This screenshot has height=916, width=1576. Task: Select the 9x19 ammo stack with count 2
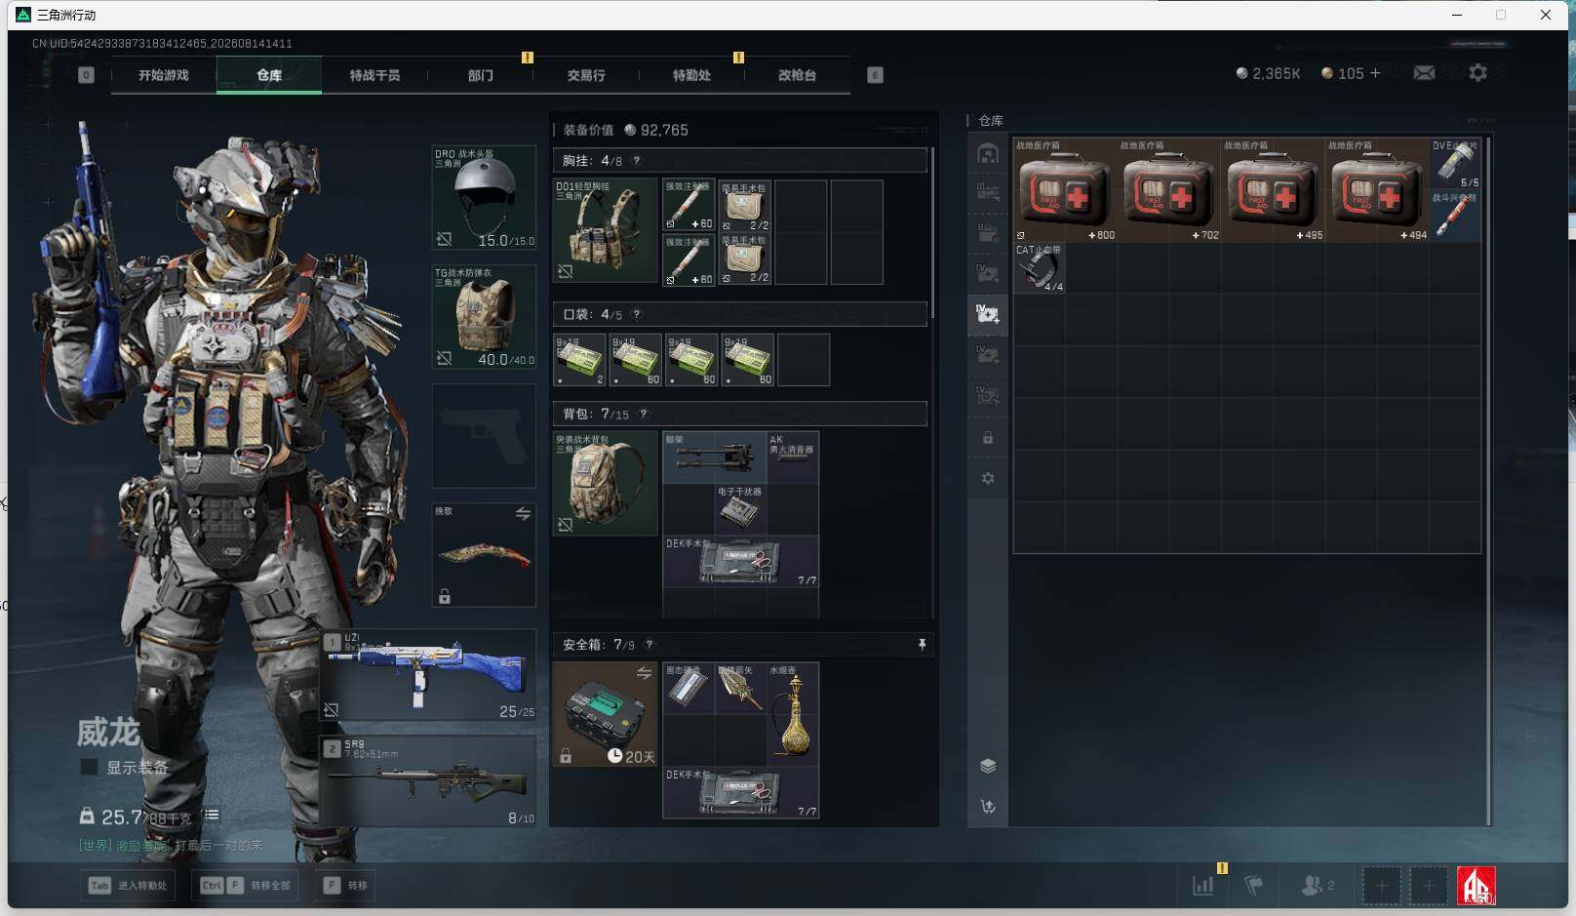[579, 360]
